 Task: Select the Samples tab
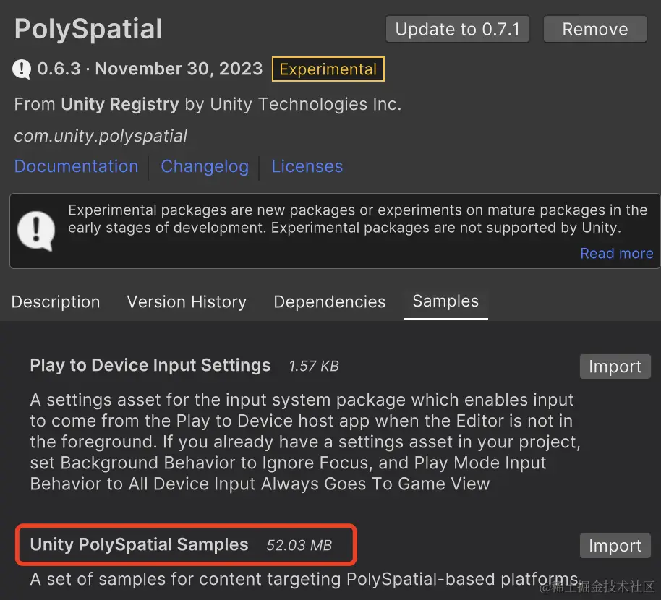coord(445,301)
